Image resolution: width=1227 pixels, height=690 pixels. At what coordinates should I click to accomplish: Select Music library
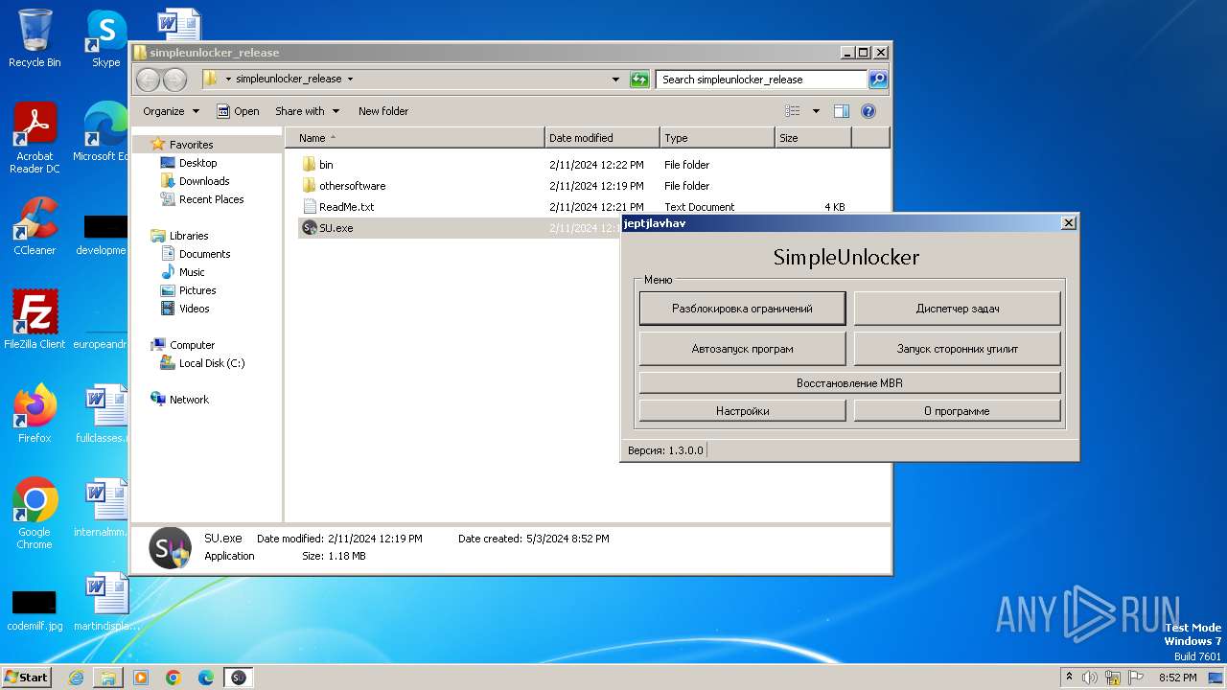coord(192,272)
